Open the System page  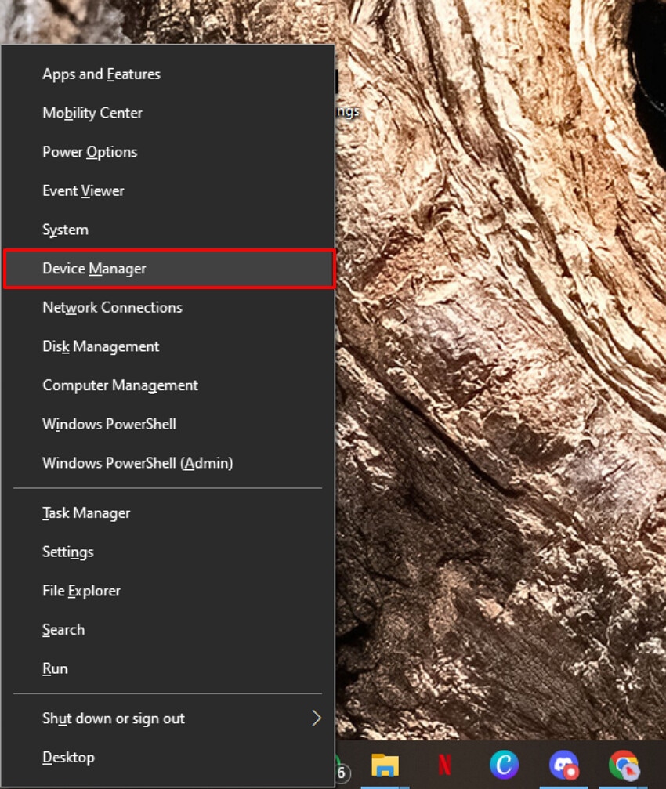click(65, 229)
